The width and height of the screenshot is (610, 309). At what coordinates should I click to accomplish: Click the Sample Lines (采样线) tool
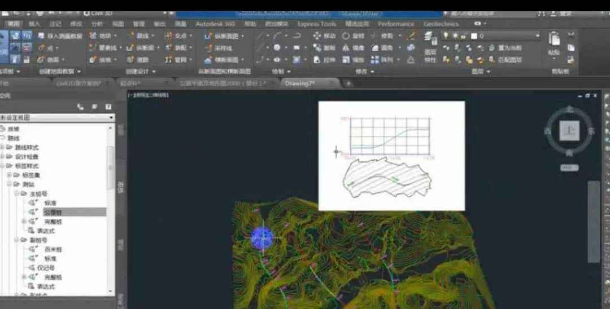pyautogui.click(x=218, y=48)
